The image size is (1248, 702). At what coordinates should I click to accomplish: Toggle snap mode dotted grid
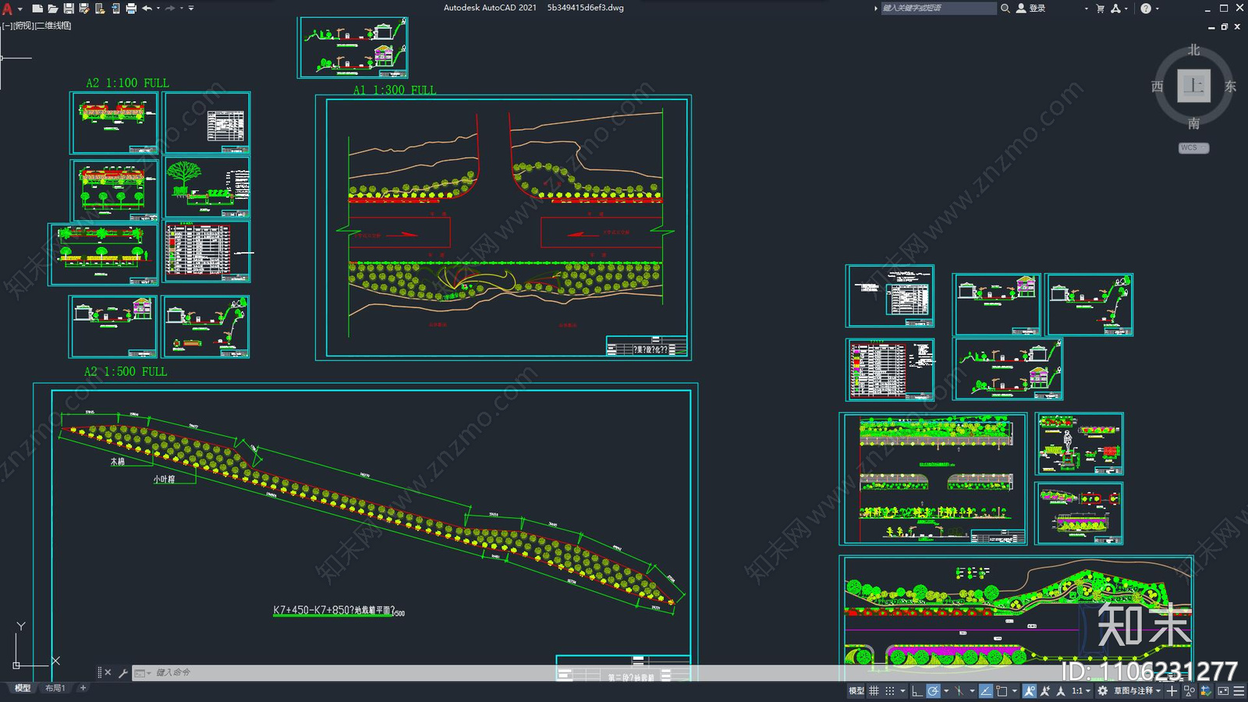point(890,691)
